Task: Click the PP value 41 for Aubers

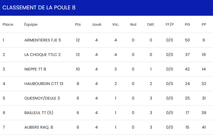Action: [x=204, y=127]
